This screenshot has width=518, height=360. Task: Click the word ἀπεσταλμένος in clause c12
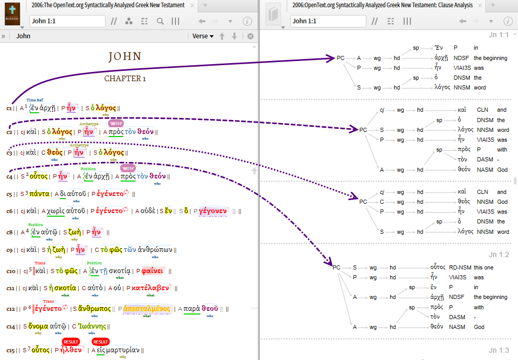[146, 309]
